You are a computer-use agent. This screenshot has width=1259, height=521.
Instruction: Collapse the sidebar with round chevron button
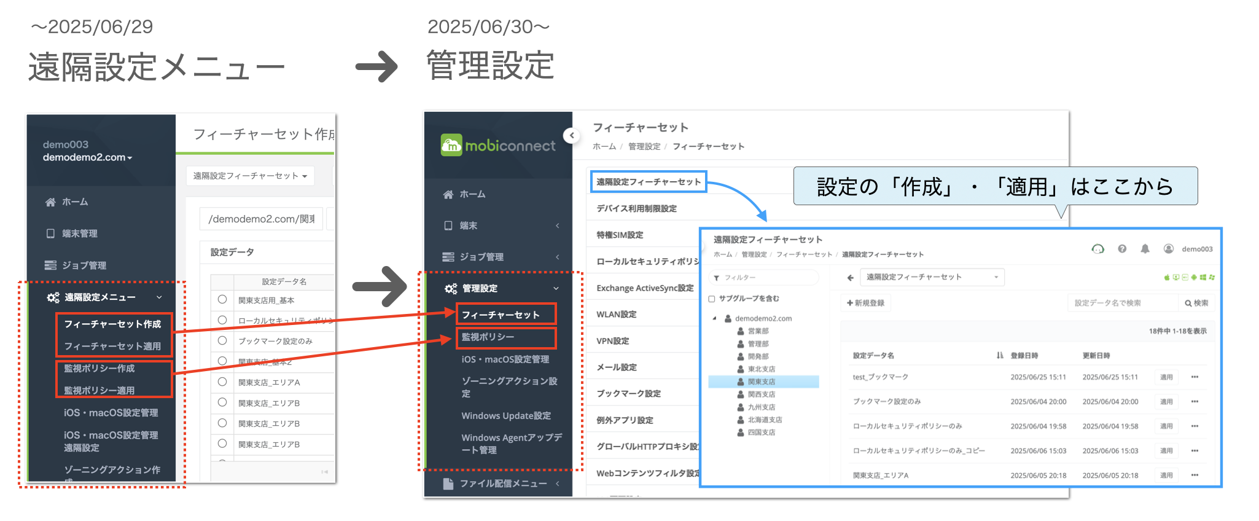tap(572, 135)
